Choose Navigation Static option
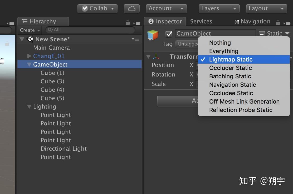This screenshot has height=194, width=293. click(x=244, y=85)
